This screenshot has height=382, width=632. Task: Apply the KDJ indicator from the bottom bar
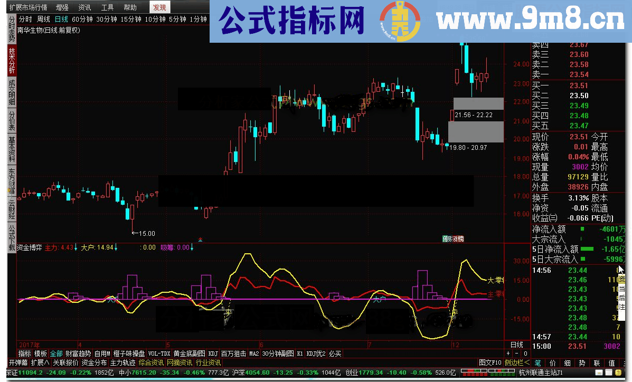pos(212,354)
